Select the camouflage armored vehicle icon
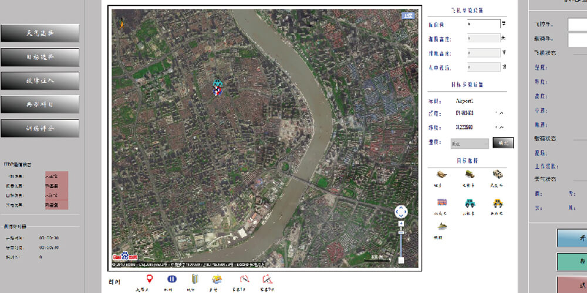 497,174
